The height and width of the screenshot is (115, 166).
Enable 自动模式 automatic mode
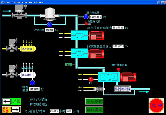94,110
